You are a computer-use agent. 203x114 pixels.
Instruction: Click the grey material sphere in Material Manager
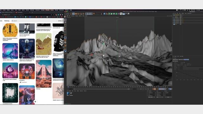pyautogui.click(x=71, y=93)
